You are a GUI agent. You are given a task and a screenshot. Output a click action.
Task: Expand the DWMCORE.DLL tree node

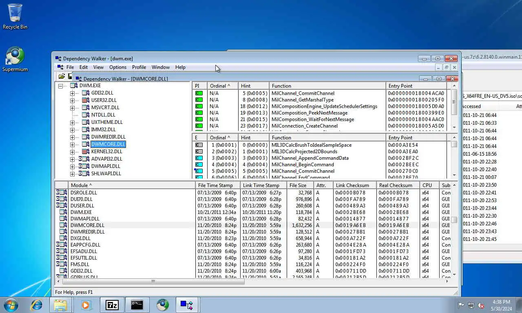tap(73, 145)
